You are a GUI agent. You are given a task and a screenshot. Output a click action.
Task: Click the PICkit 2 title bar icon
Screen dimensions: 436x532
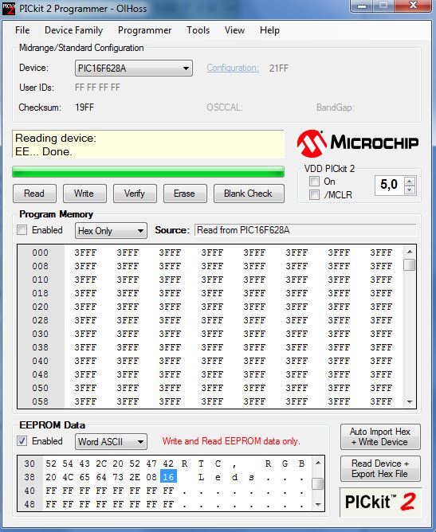point(9,8)
